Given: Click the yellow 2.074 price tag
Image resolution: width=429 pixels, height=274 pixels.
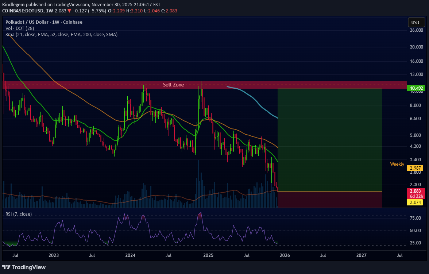Looking at the screenshot, I should pyautogui.click(x=416, y=202).
